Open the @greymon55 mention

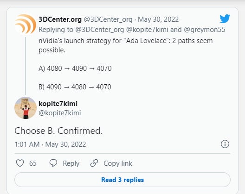[205, 30]
